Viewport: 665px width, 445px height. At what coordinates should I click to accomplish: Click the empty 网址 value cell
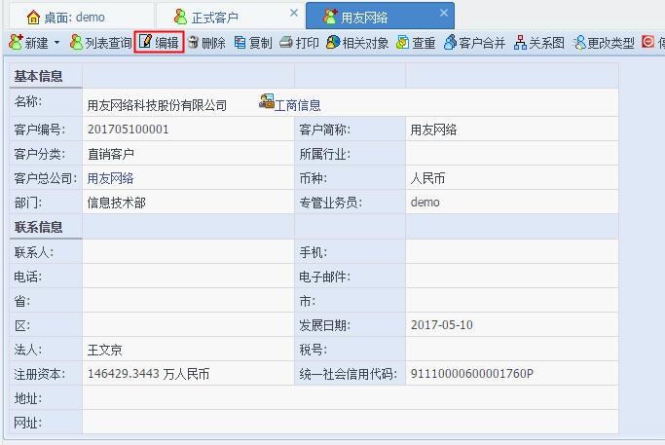(x=350, y=422)
